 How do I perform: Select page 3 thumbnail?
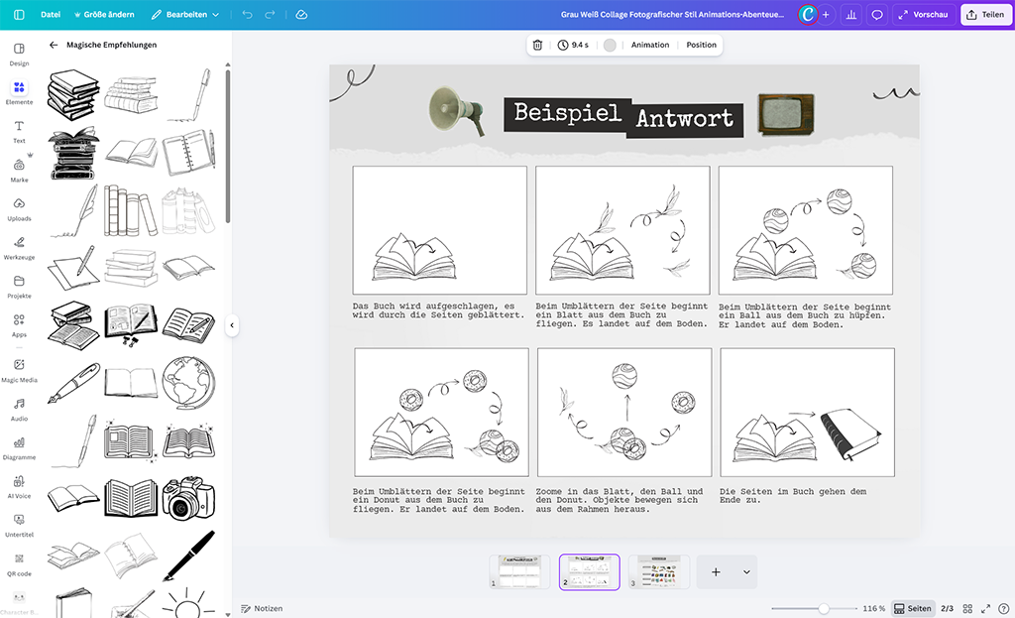pyautogui.click(x=659, y=572)
